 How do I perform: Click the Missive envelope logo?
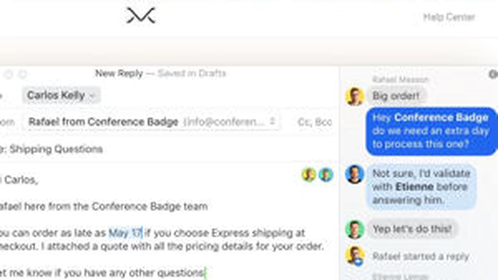click(x=141, y=16)
